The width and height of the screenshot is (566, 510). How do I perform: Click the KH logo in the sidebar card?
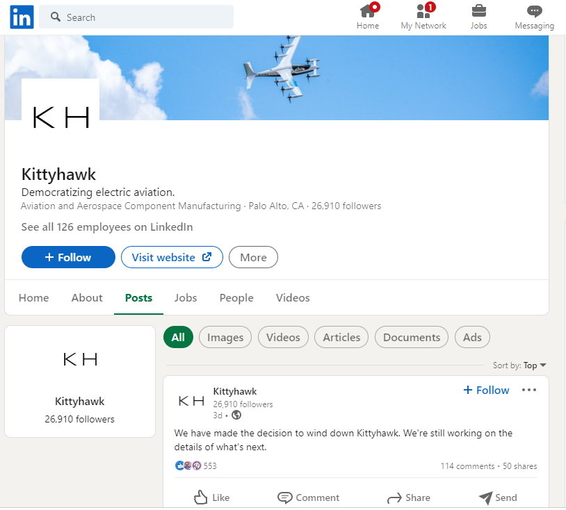click(x=80, y=359)
